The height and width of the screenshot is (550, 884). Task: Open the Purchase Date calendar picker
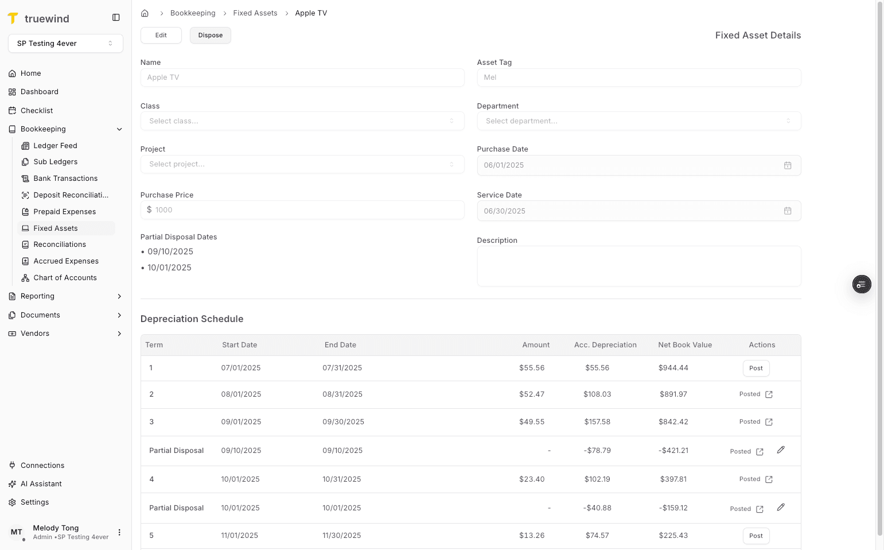[788, 165]
